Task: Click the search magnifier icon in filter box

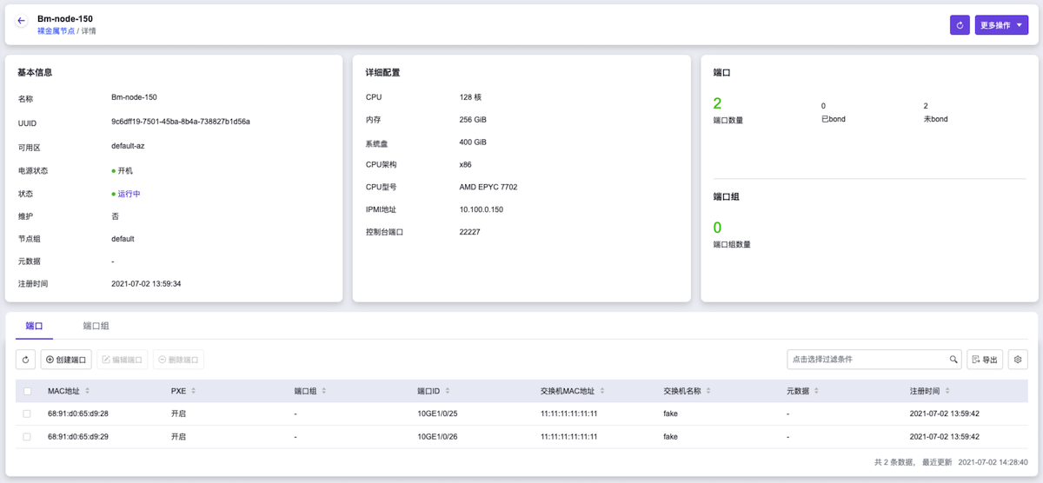Action: point(953,360)
